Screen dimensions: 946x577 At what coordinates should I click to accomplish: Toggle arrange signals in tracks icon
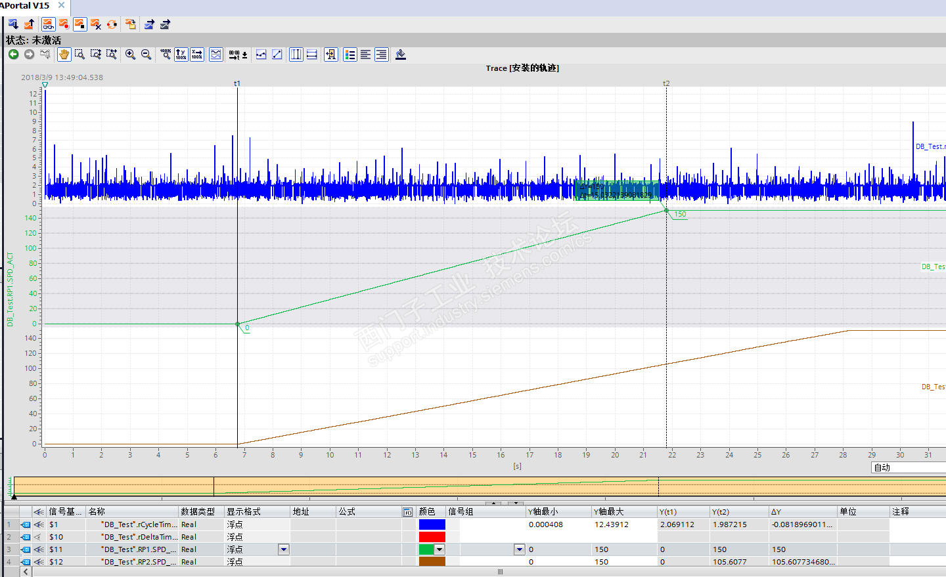point(216,54)
